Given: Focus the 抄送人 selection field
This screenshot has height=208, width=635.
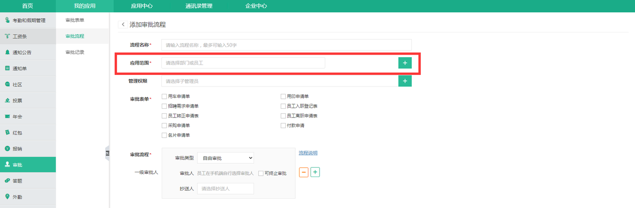Looking at the screenshot, I should (x=226, y=189).
